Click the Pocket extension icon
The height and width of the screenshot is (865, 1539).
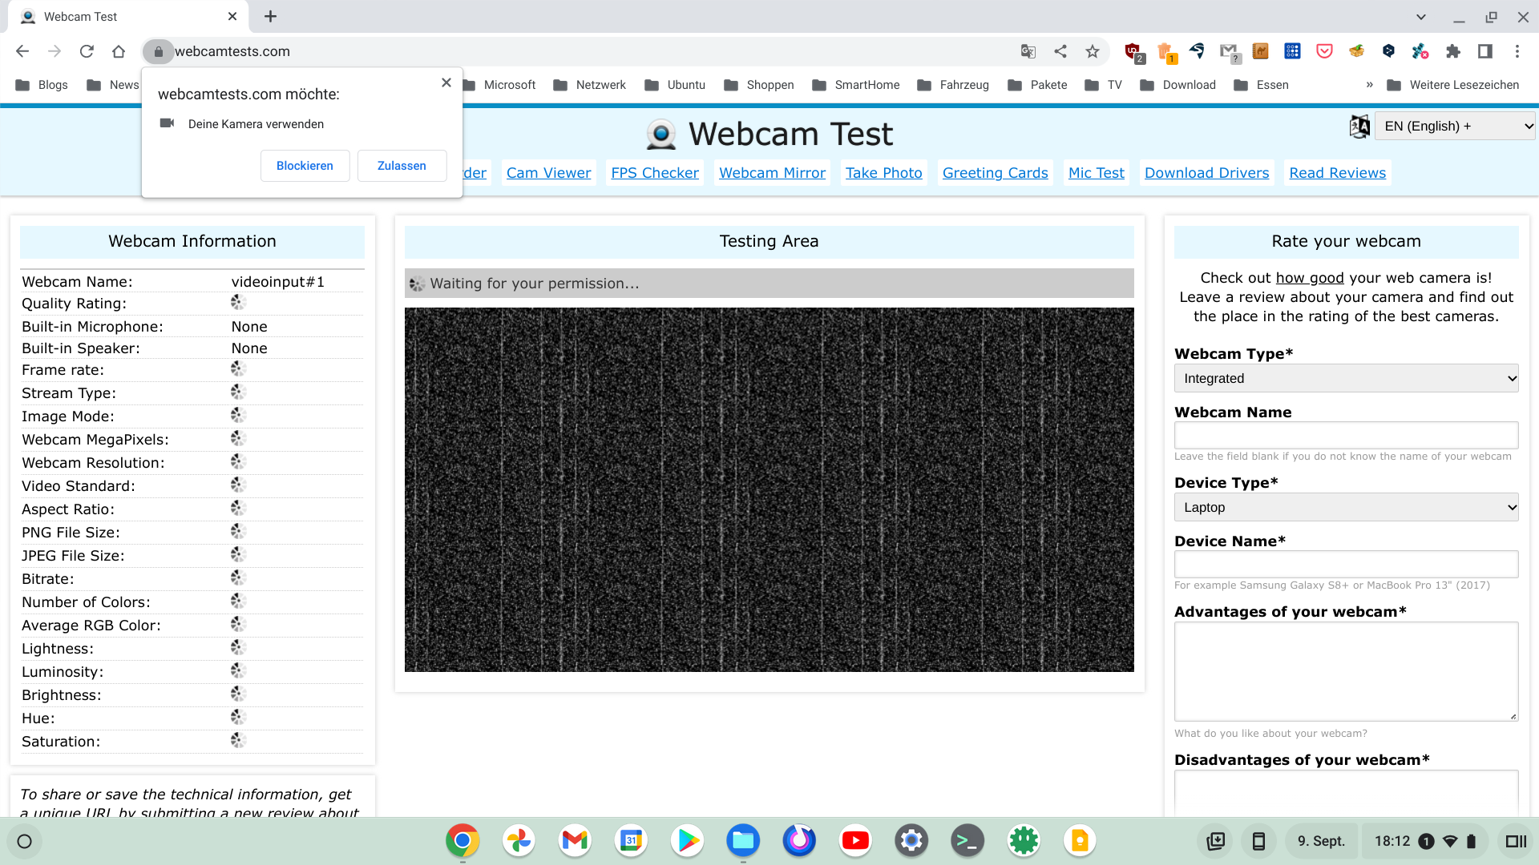[x=1325, y=51]
